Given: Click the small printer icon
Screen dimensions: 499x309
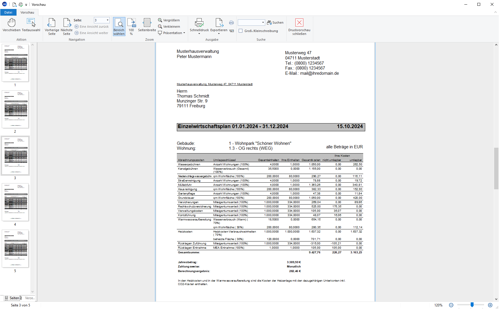Looking at the screenshot, I should (x=231, y=23).
